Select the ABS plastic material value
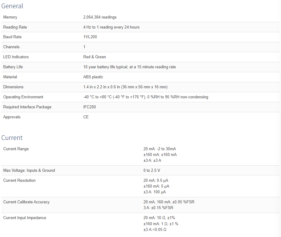The height and width of the screenshot is (237, 281). [93, 77]
